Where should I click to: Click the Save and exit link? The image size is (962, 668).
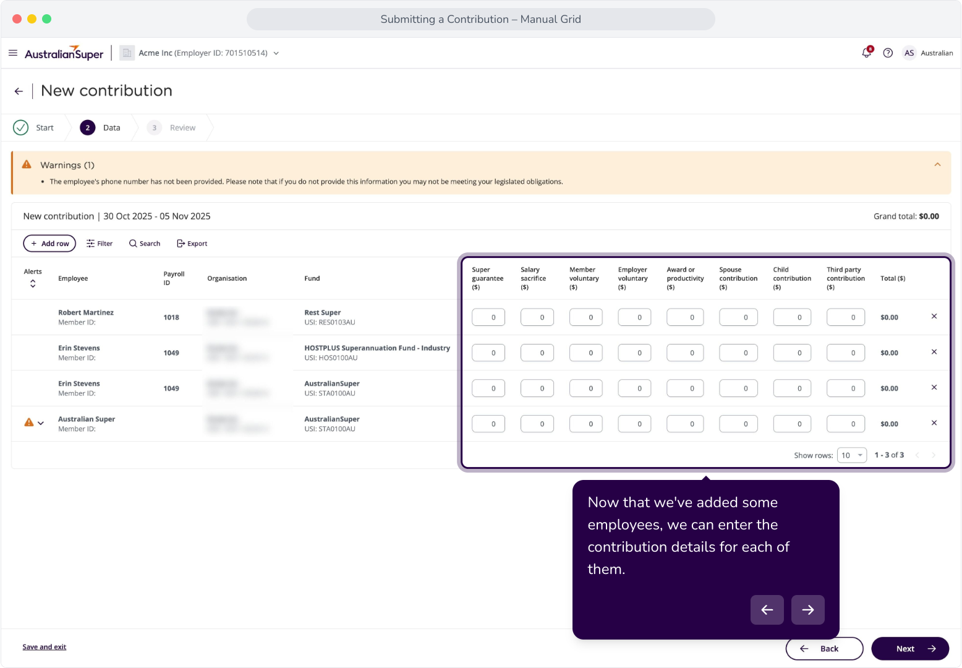click(45, 647)
